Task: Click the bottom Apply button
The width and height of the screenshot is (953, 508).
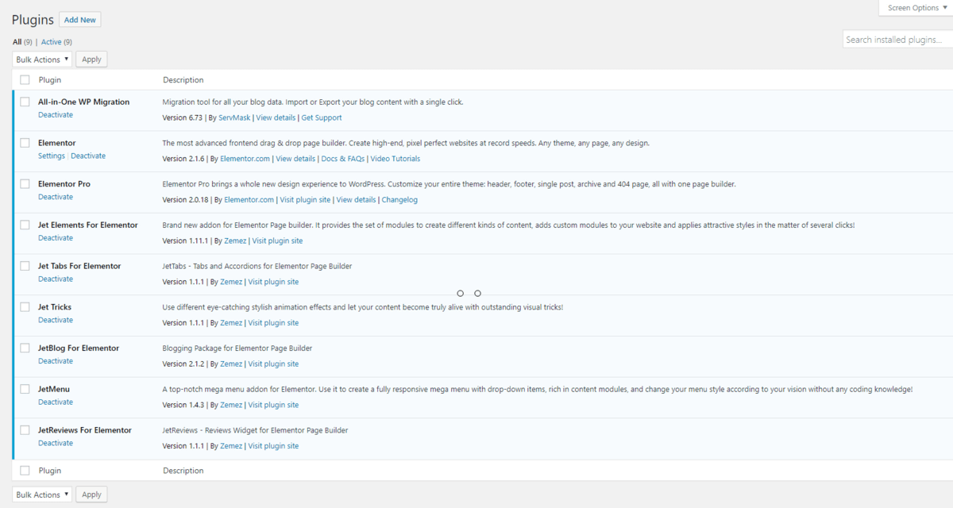Action: pyautogui.click(x=92, y=495)
